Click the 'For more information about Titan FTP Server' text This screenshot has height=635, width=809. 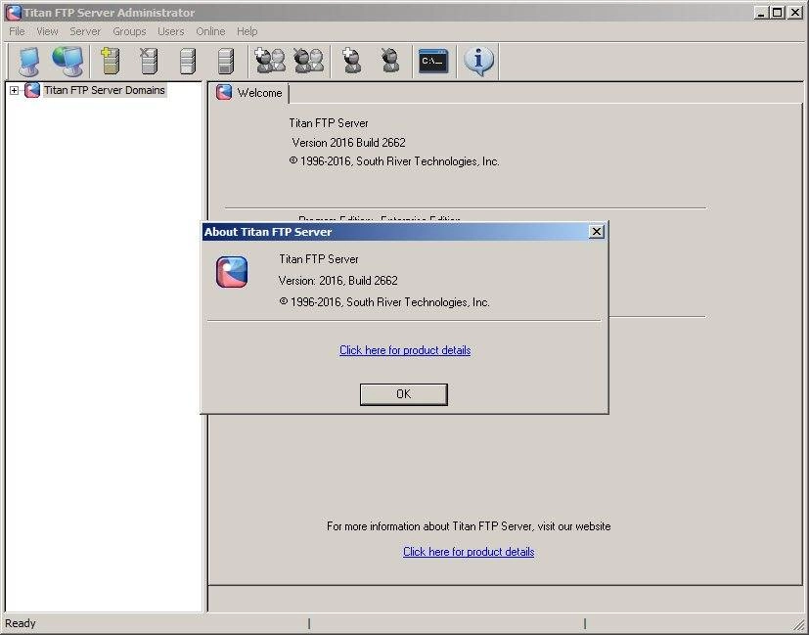coord(469,526)
